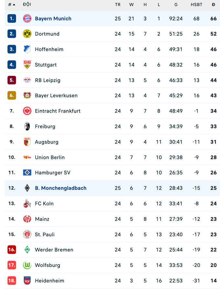Open the Stuttgart team link

(x=46, y=65)
